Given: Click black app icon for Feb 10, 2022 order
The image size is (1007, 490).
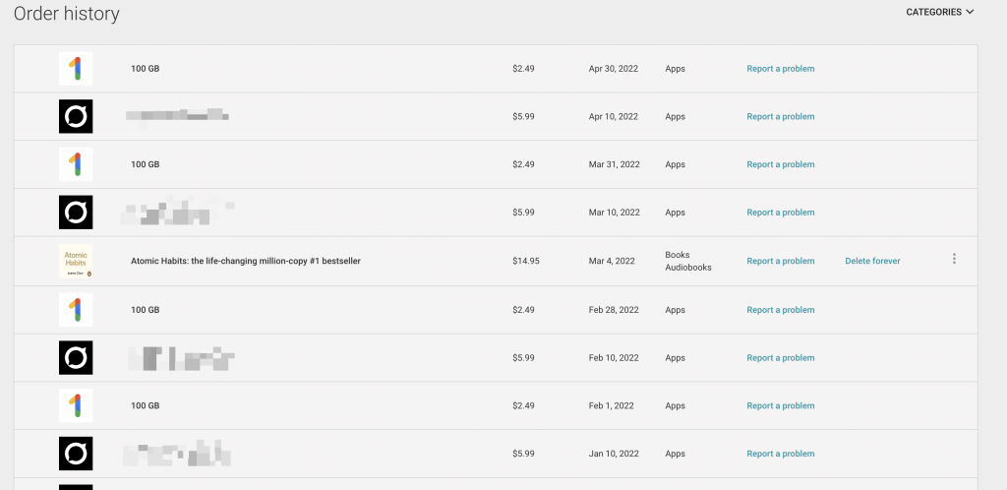Looking at the screenshot, I should (76, 358).
